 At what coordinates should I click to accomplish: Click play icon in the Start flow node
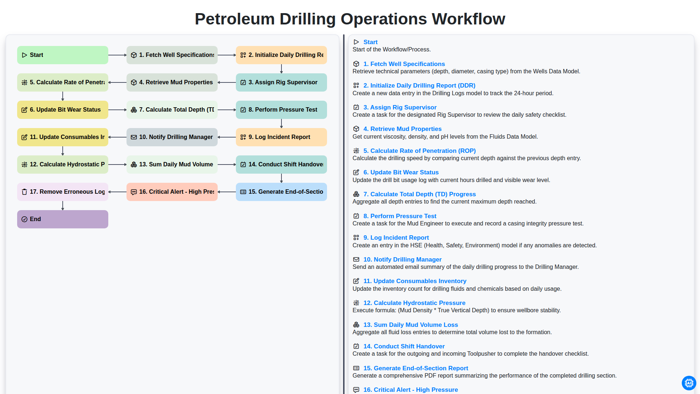24,55
